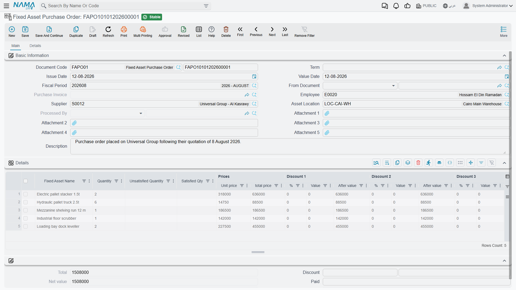Open System Administrator user menu

pos(488,6)
